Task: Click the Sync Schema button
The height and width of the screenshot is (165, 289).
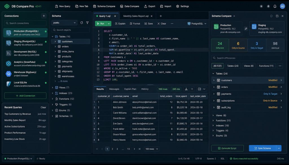Action: [x=263, y=148]
